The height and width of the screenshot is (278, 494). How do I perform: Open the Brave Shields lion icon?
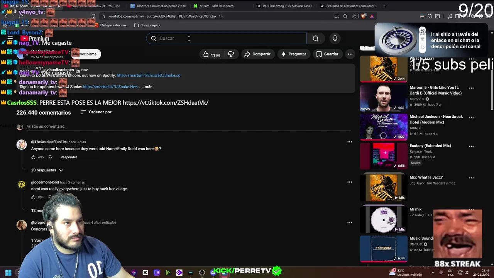point(363,16)
